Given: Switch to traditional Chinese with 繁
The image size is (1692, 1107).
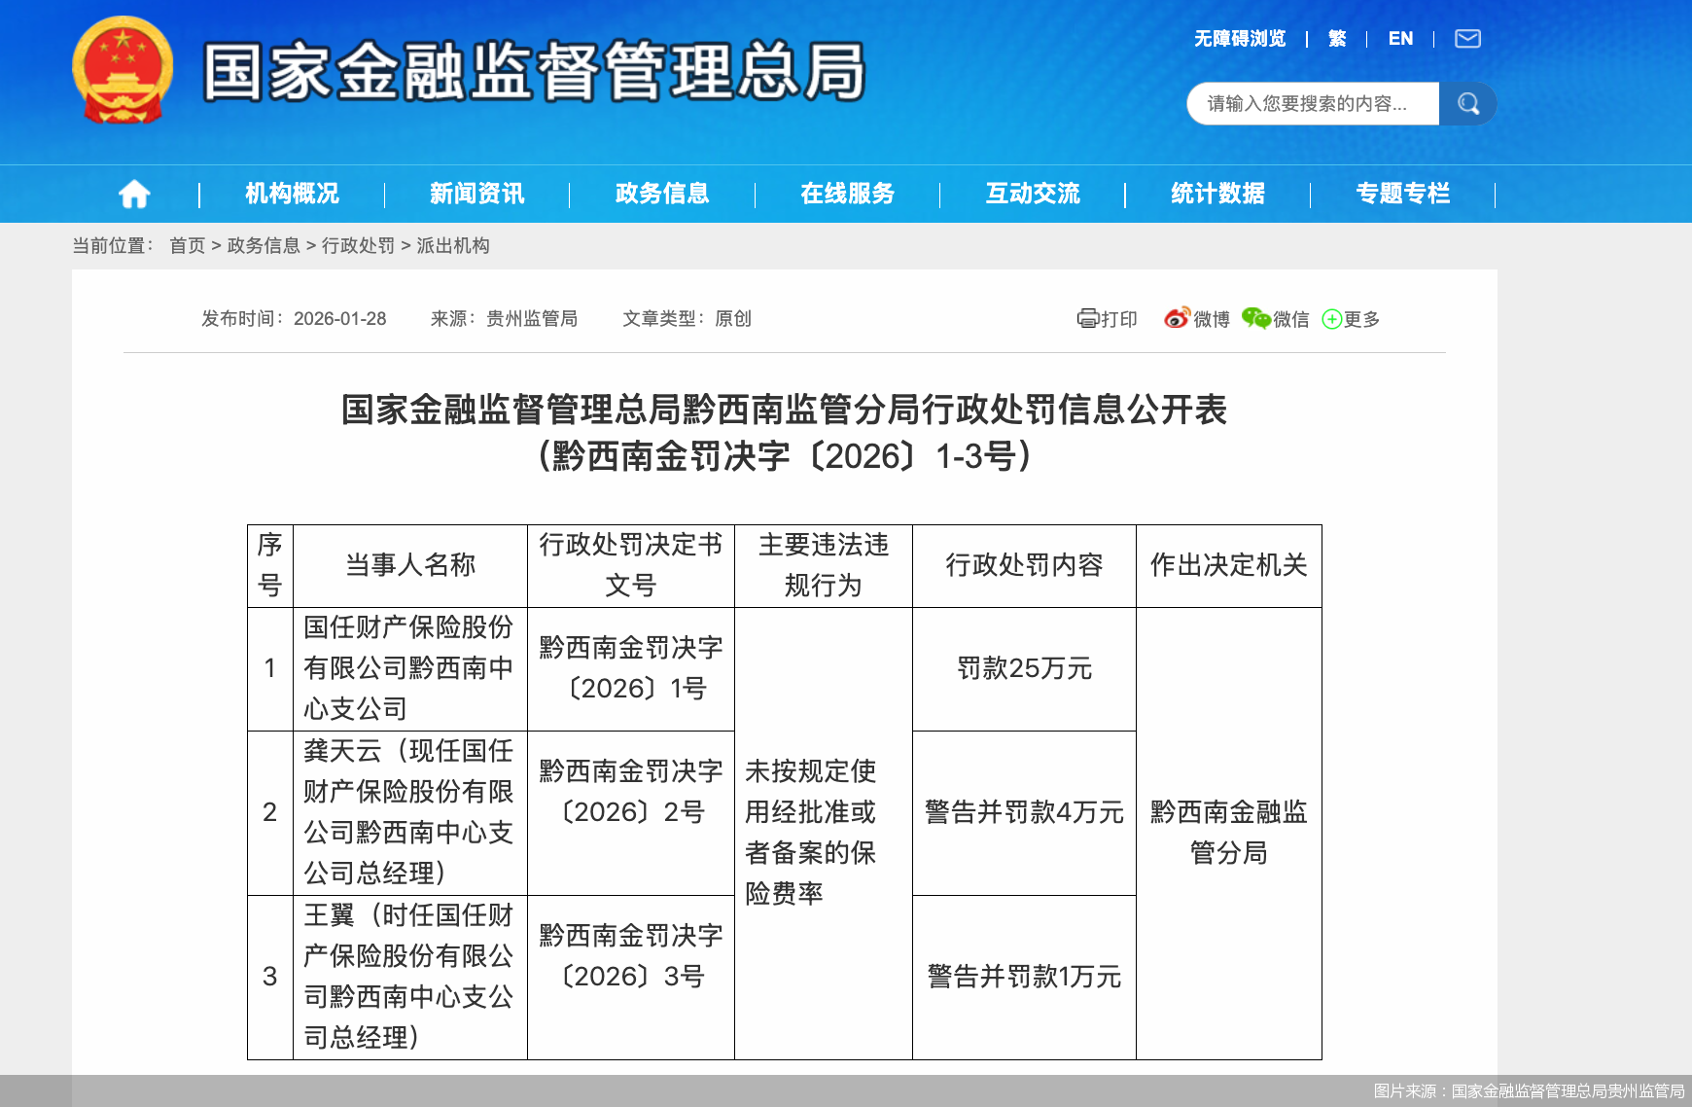Looking at the screenshot, I should coord(1337,39).
